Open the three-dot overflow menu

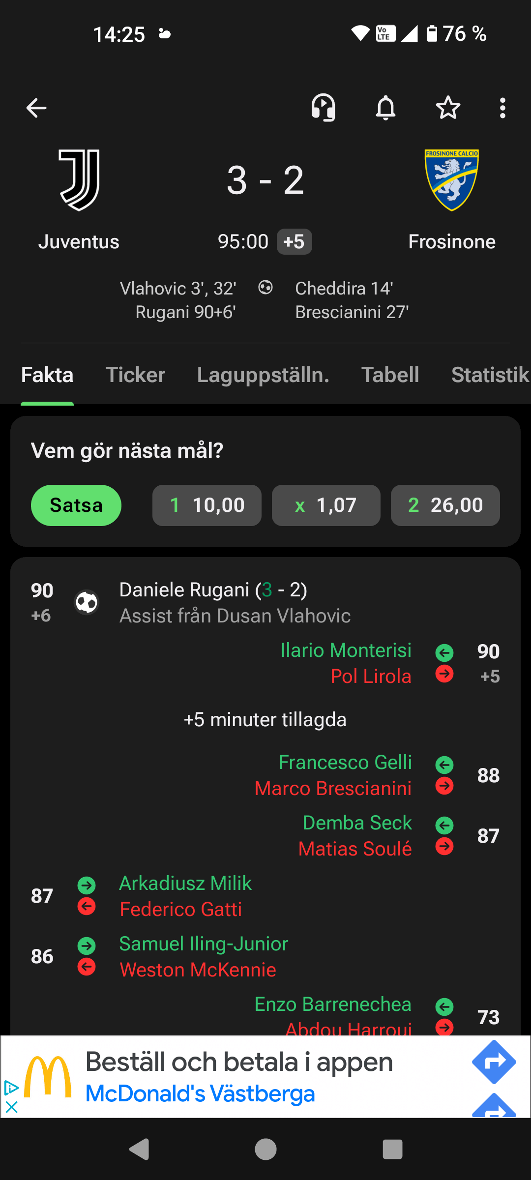pos(502,108)
